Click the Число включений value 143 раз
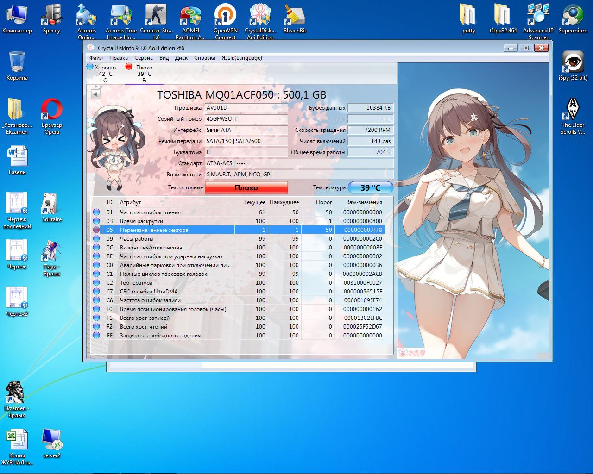 point(370,141)
